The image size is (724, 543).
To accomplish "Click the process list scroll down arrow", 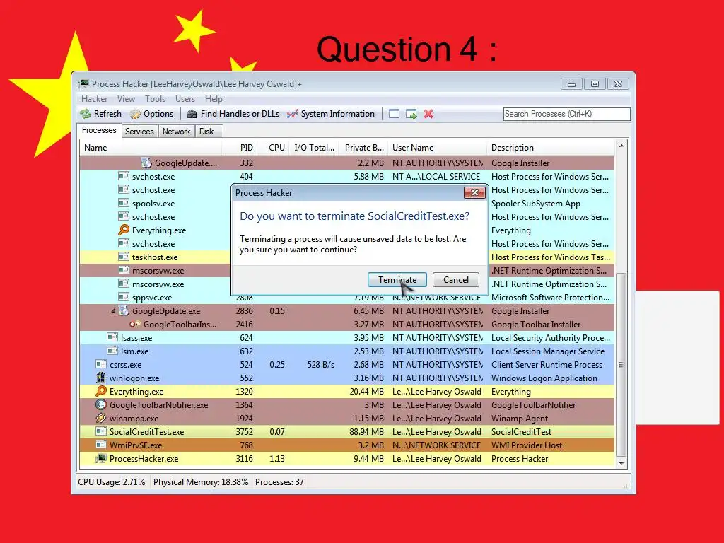I will tap(621, 464).
